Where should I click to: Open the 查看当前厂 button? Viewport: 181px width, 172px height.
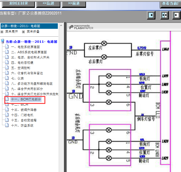tap(171, 4)
